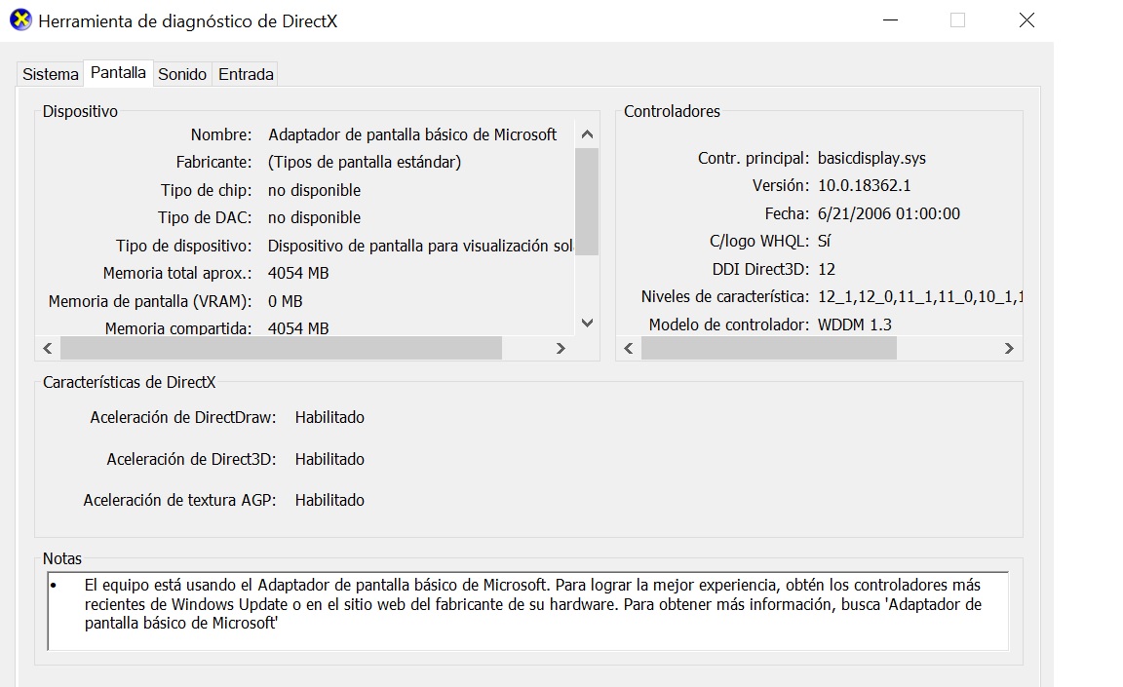The width and height of the screenshot is (1123, 687).
Task: Click the Dispositivo vertical scrollbar thumb
Action: coord(587,201)
